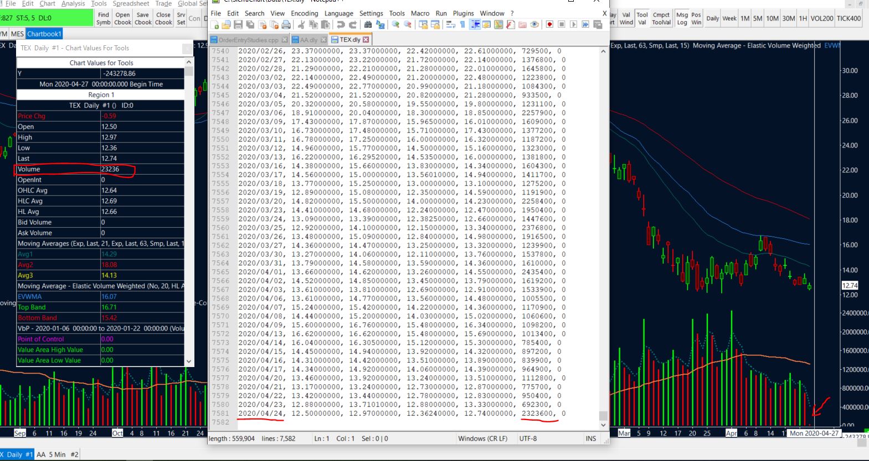This screenshot has height=461, width=869.
Task: Open the Encoding menu in Notepad++
Action: [304, 13]
